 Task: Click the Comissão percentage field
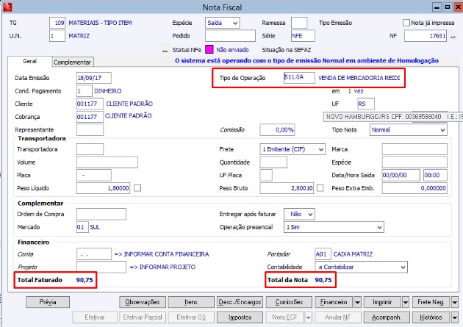coord(277,130)
